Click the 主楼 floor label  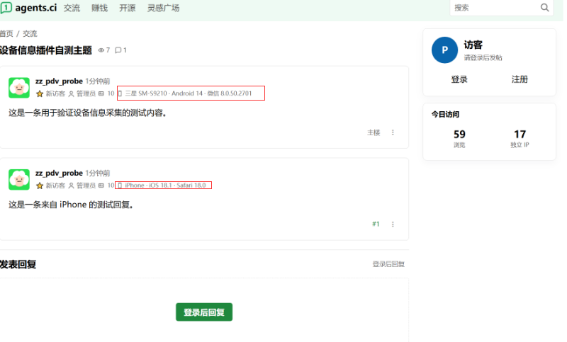tap(374, 132)
